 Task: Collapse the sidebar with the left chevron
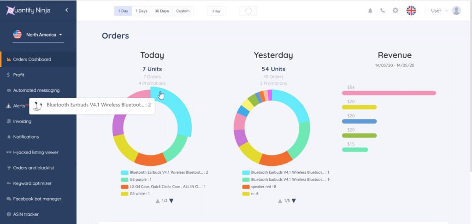[x=66, y=10]
